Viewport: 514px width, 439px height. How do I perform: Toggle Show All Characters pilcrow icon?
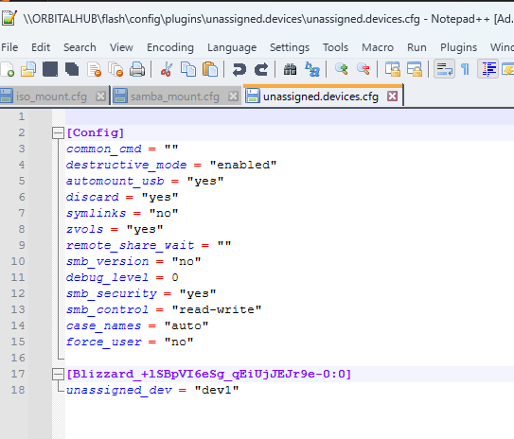point(465,69)
